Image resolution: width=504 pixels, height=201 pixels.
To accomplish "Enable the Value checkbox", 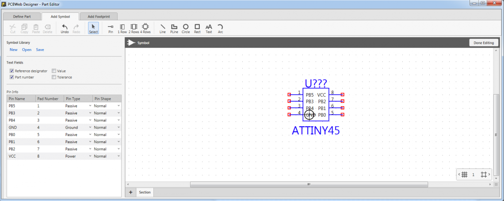I will [x=54, y=71].
